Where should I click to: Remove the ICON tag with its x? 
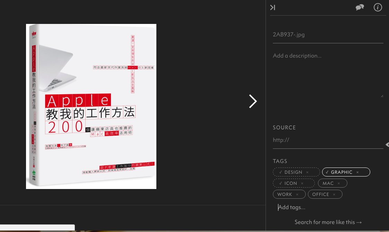(x=302, y=183)
